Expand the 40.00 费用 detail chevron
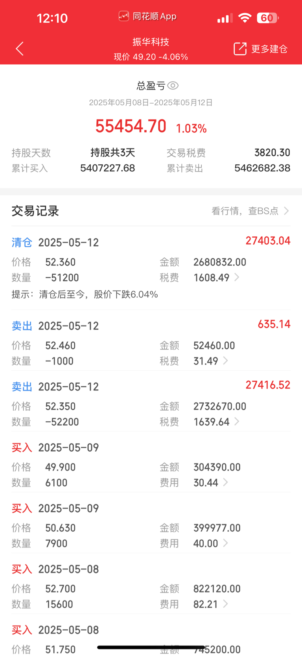The width and height of the screenshot is (302, 655). tap(225, 543)
